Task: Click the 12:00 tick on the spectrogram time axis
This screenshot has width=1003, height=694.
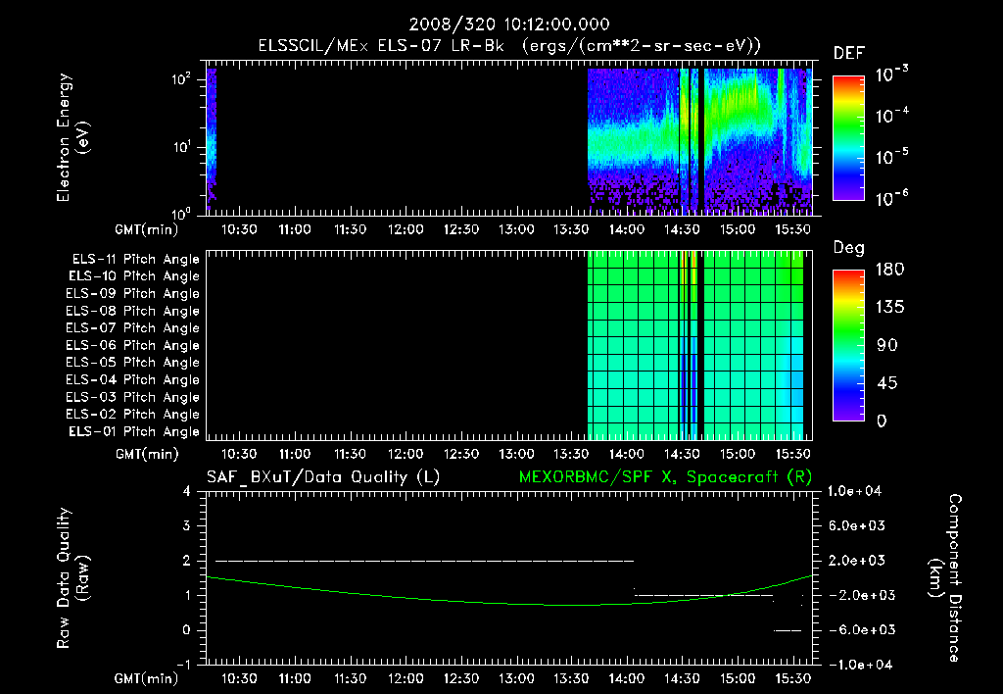Action: [406, 229]
